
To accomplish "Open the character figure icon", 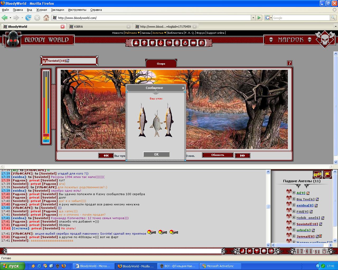I will [144, 43].
